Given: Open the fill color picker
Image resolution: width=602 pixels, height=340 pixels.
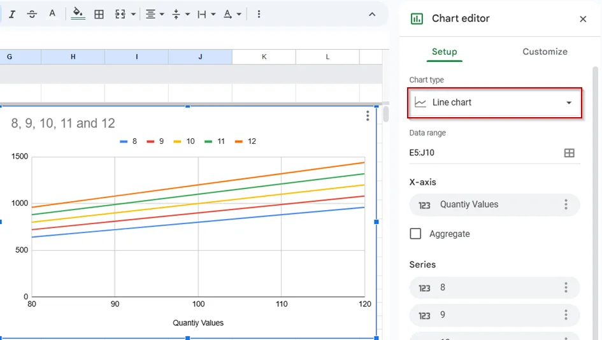Looking at the screenshot, I should [x=78, y=14].
